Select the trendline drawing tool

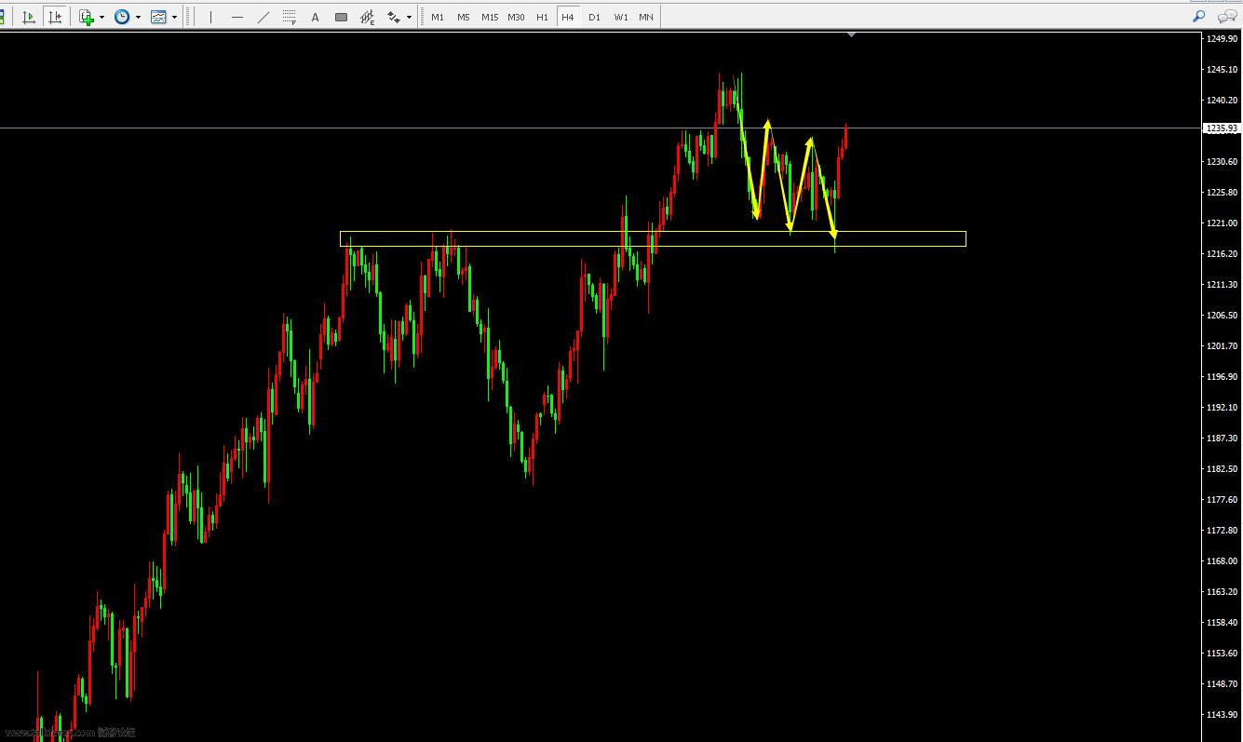pos(263,17)
